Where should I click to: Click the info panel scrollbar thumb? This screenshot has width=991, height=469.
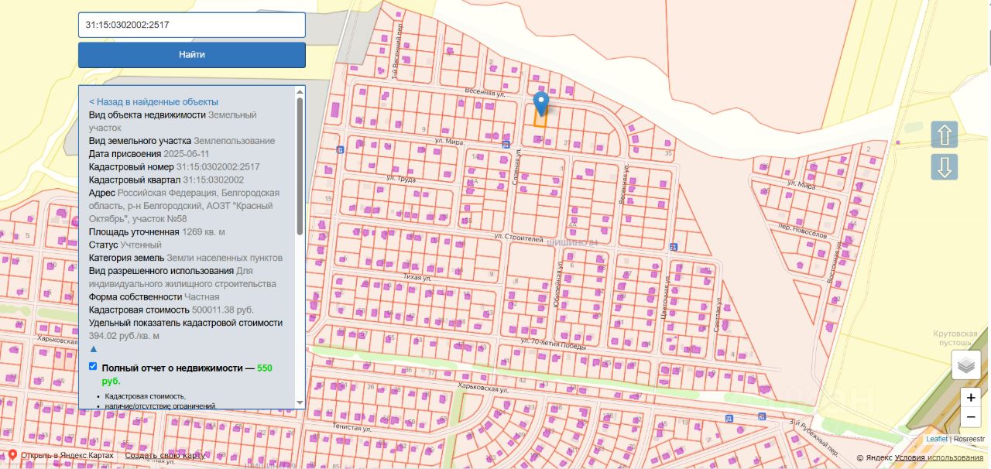(300, 166)
